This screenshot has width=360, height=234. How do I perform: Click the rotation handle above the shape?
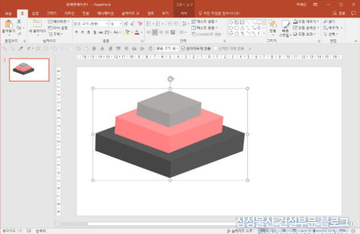pyautogui.click(x=170, y=79)
